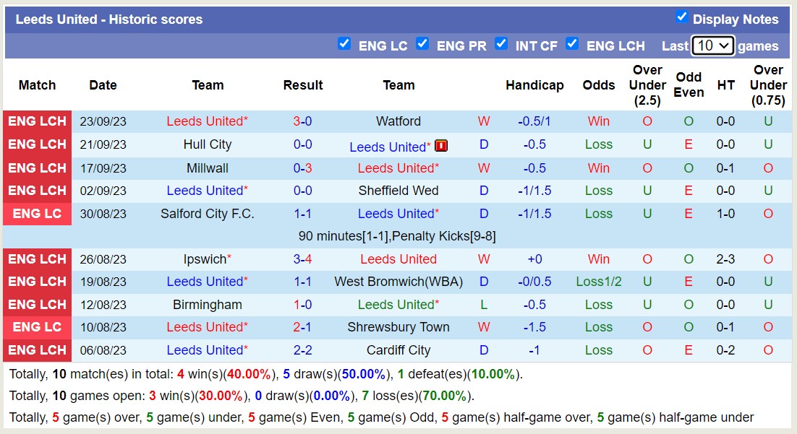Uncheck the ENG LC filter
The image size is (797, 434).
pos(344,43)
